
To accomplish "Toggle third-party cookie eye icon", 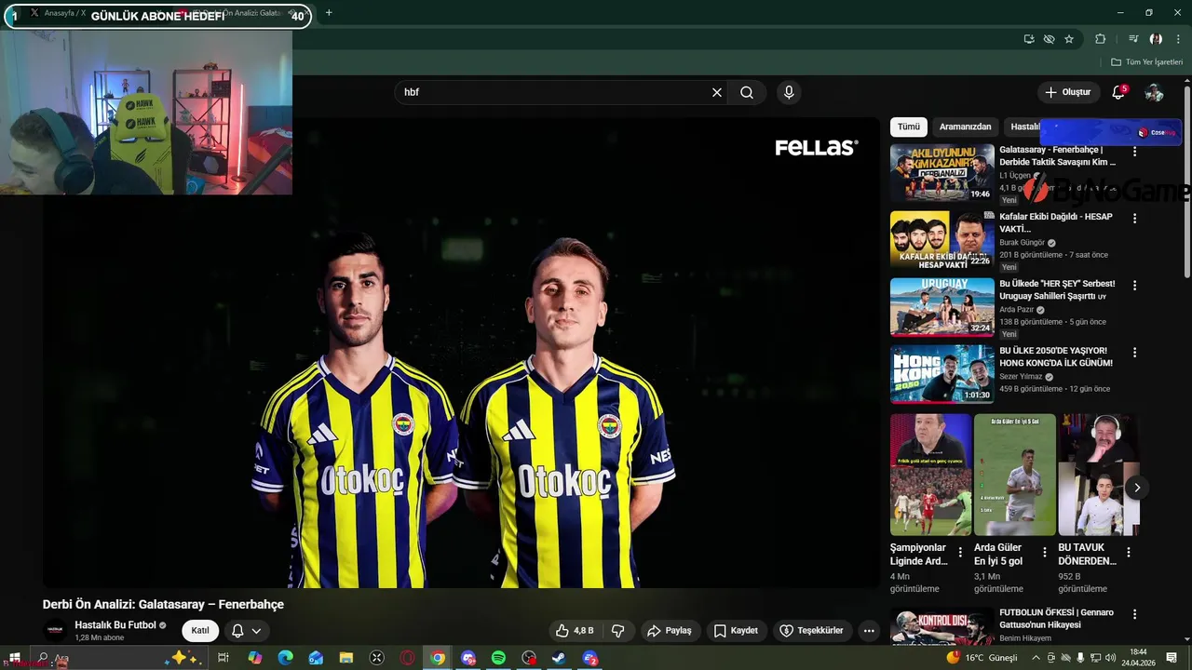I will (x=1049, y=39).
